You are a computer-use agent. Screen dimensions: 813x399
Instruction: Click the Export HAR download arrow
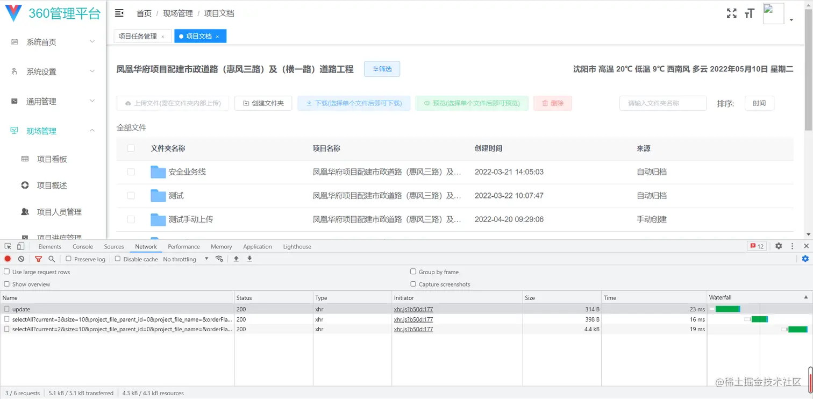coord(249,259)
